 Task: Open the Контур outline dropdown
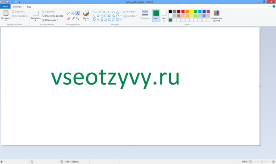[x=130, y=12]
